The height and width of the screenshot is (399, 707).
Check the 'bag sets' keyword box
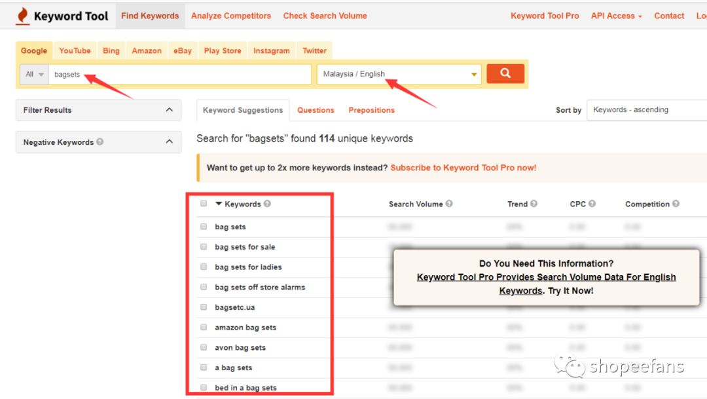(x=204, y=227)
